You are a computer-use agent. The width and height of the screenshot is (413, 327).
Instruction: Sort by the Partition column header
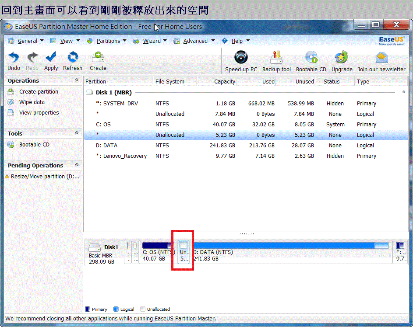[x=118, y=81]
